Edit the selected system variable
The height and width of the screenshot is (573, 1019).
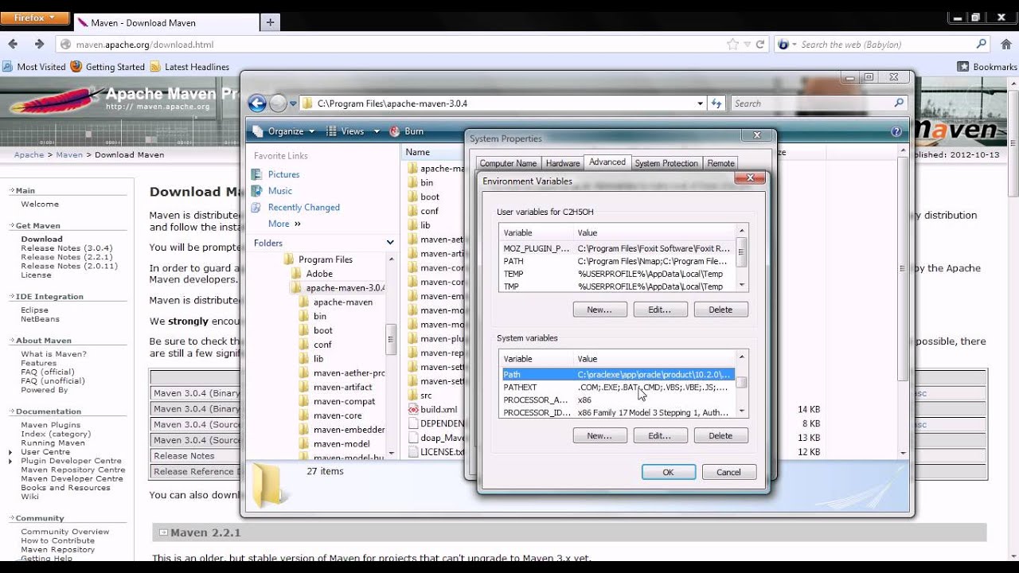660,435
